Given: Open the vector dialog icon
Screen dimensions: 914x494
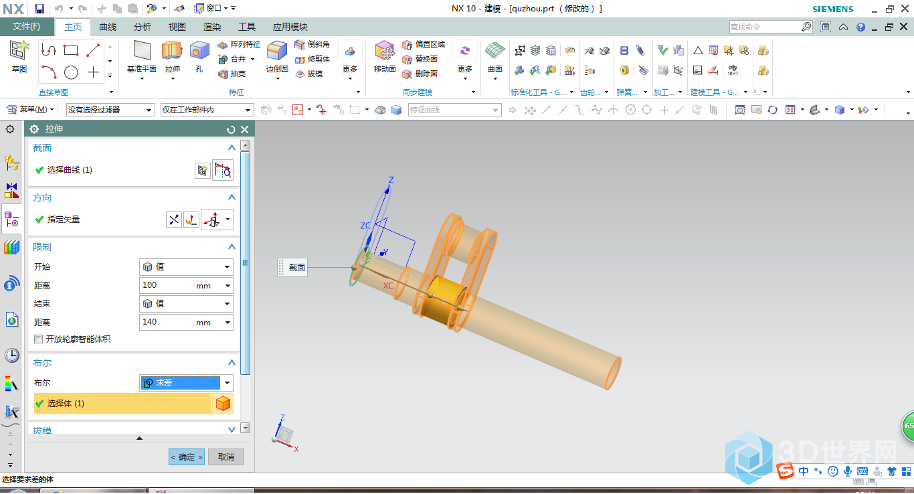Looking at the screenshot, I should [191, 219].
